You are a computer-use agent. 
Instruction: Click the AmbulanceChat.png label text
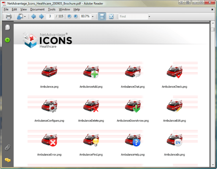[x=133, y=87]
